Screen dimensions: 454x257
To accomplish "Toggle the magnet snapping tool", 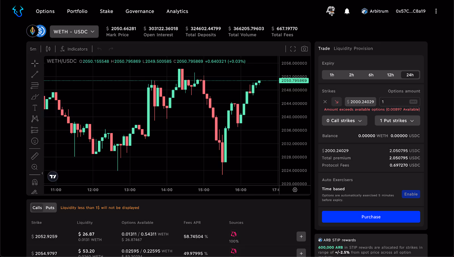I will click(x=35, y=182).
